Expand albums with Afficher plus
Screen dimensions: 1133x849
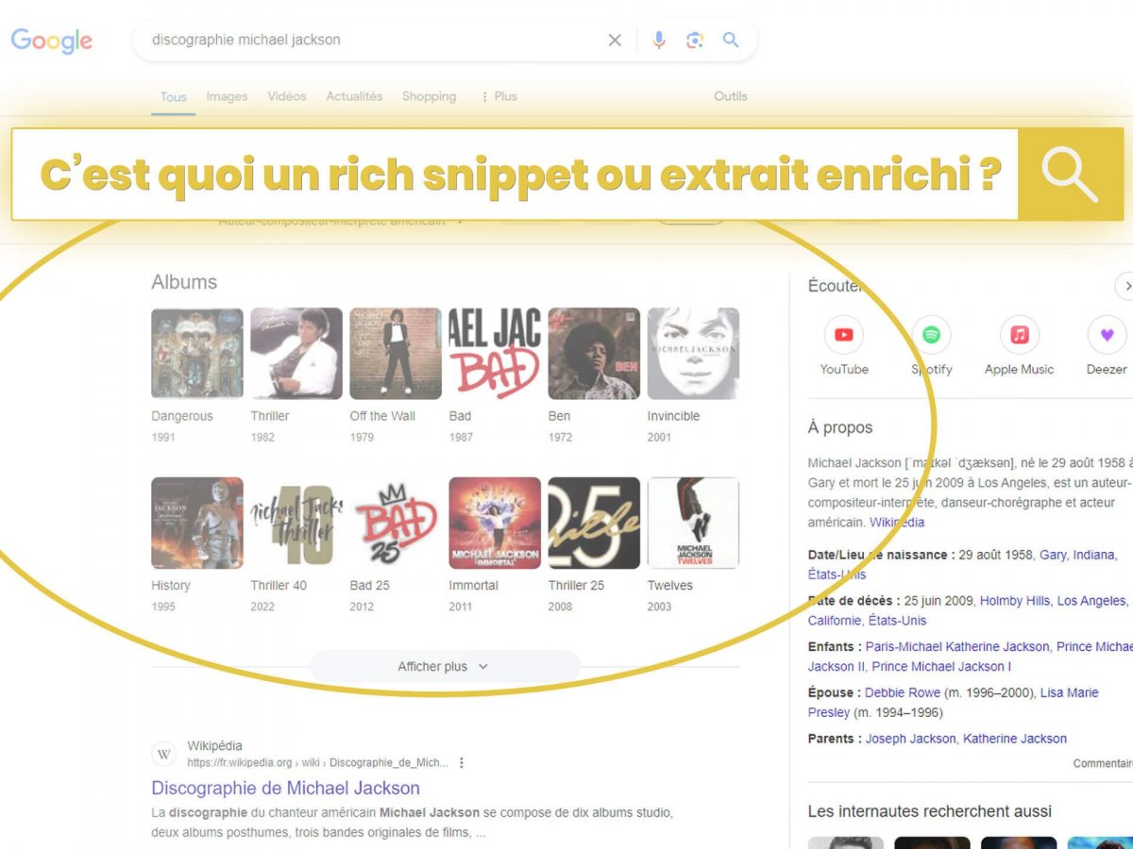pyautogui.click(x=445, y=666)
